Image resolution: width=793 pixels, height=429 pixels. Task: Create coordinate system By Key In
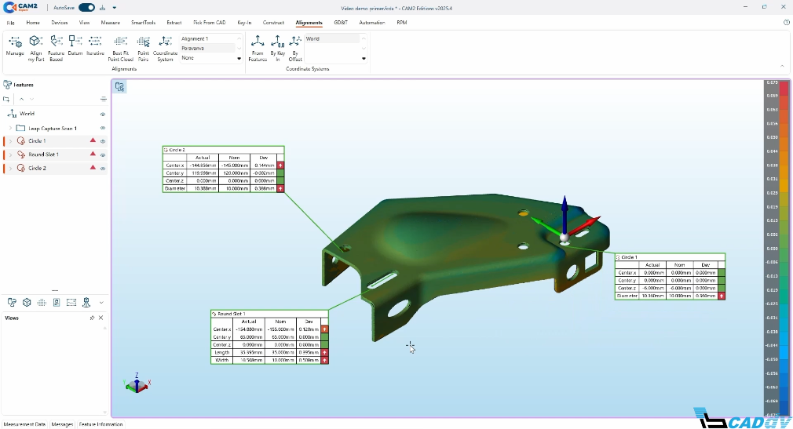(277, 48)
